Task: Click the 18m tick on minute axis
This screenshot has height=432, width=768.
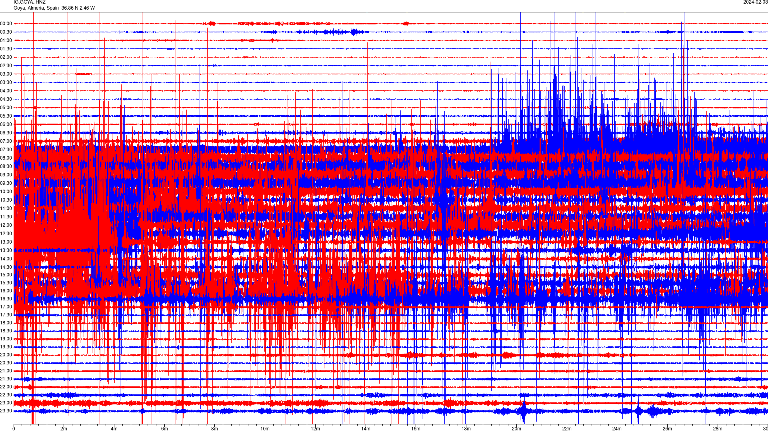Action: pos(466,429)
